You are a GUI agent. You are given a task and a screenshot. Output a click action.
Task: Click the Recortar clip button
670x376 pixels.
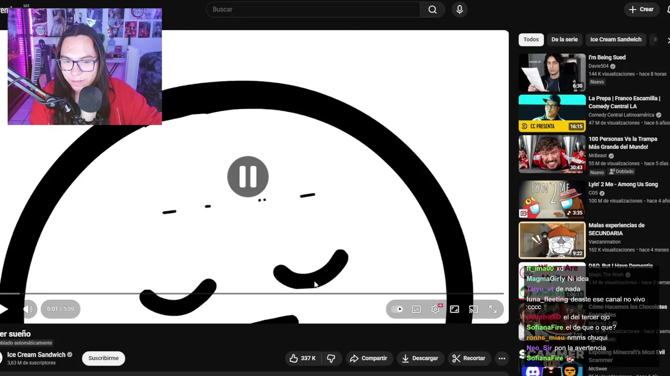[469, 358]
